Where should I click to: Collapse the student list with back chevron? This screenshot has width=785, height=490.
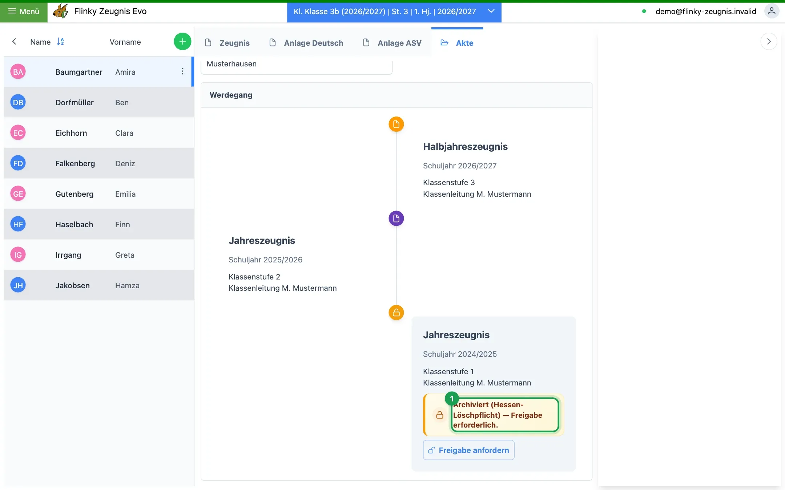14,41
